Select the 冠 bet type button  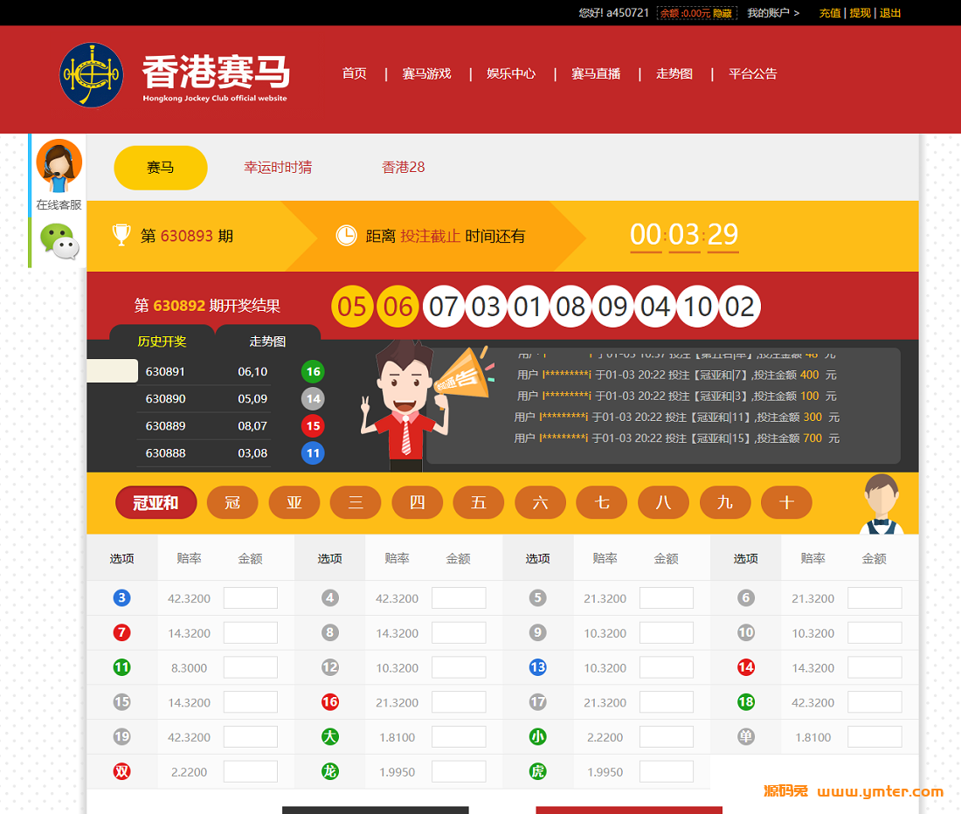[x=232, y=503]
